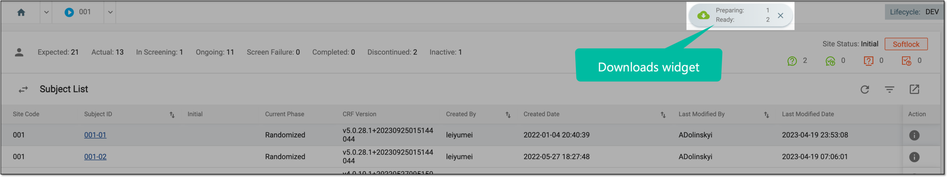
Task: Open the green open queries icon
Action: tap(792, 61)
